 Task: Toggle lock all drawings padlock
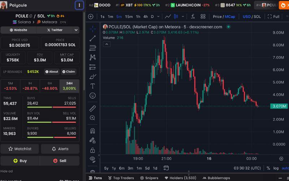point(92,150)
